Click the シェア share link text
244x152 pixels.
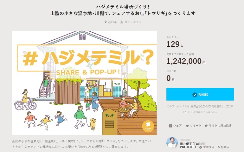point(177,126)
